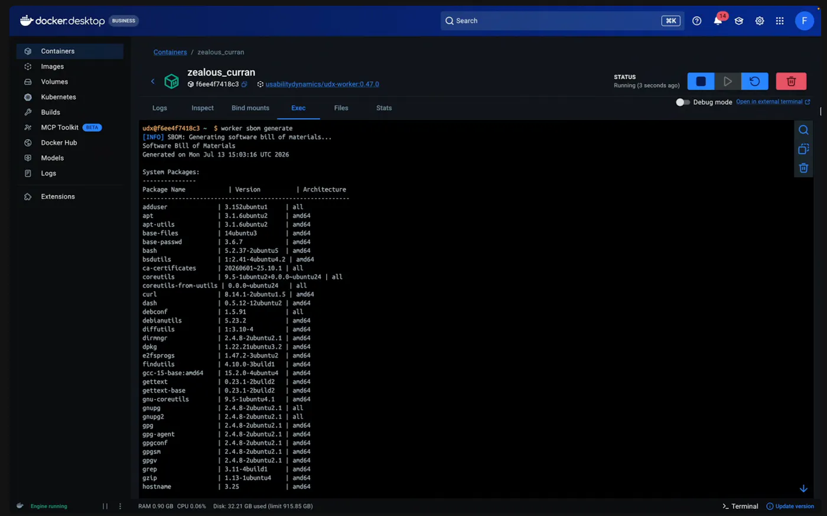Go to Volumes in sidebar
This screenshot has height=516, width=827.
pos(70,82)
